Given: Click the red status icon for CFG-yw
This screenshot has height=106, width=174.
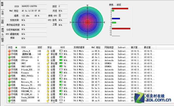Looking at the screenshot, I should [x=9, y=60].
